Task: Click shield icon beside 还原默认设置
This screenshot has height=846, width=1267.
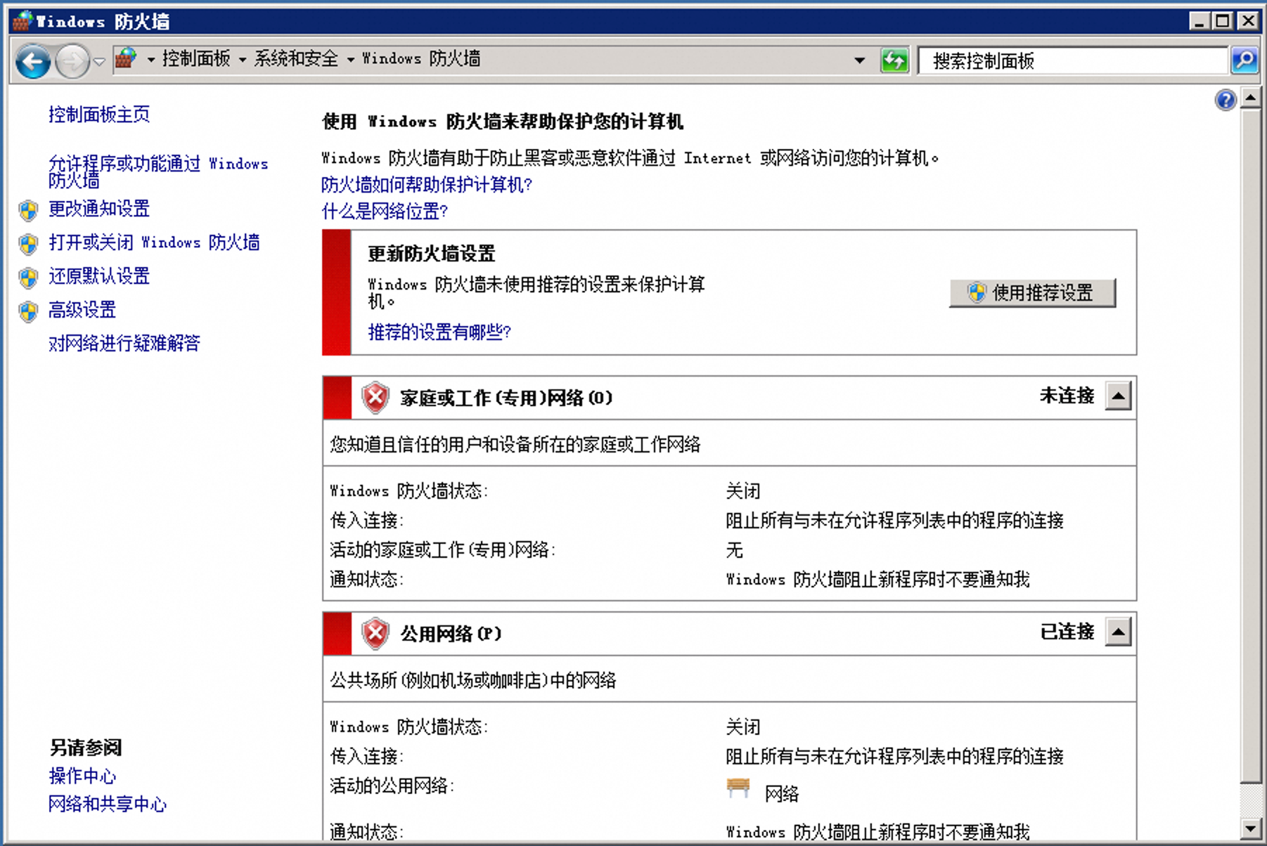Action: 28,277
